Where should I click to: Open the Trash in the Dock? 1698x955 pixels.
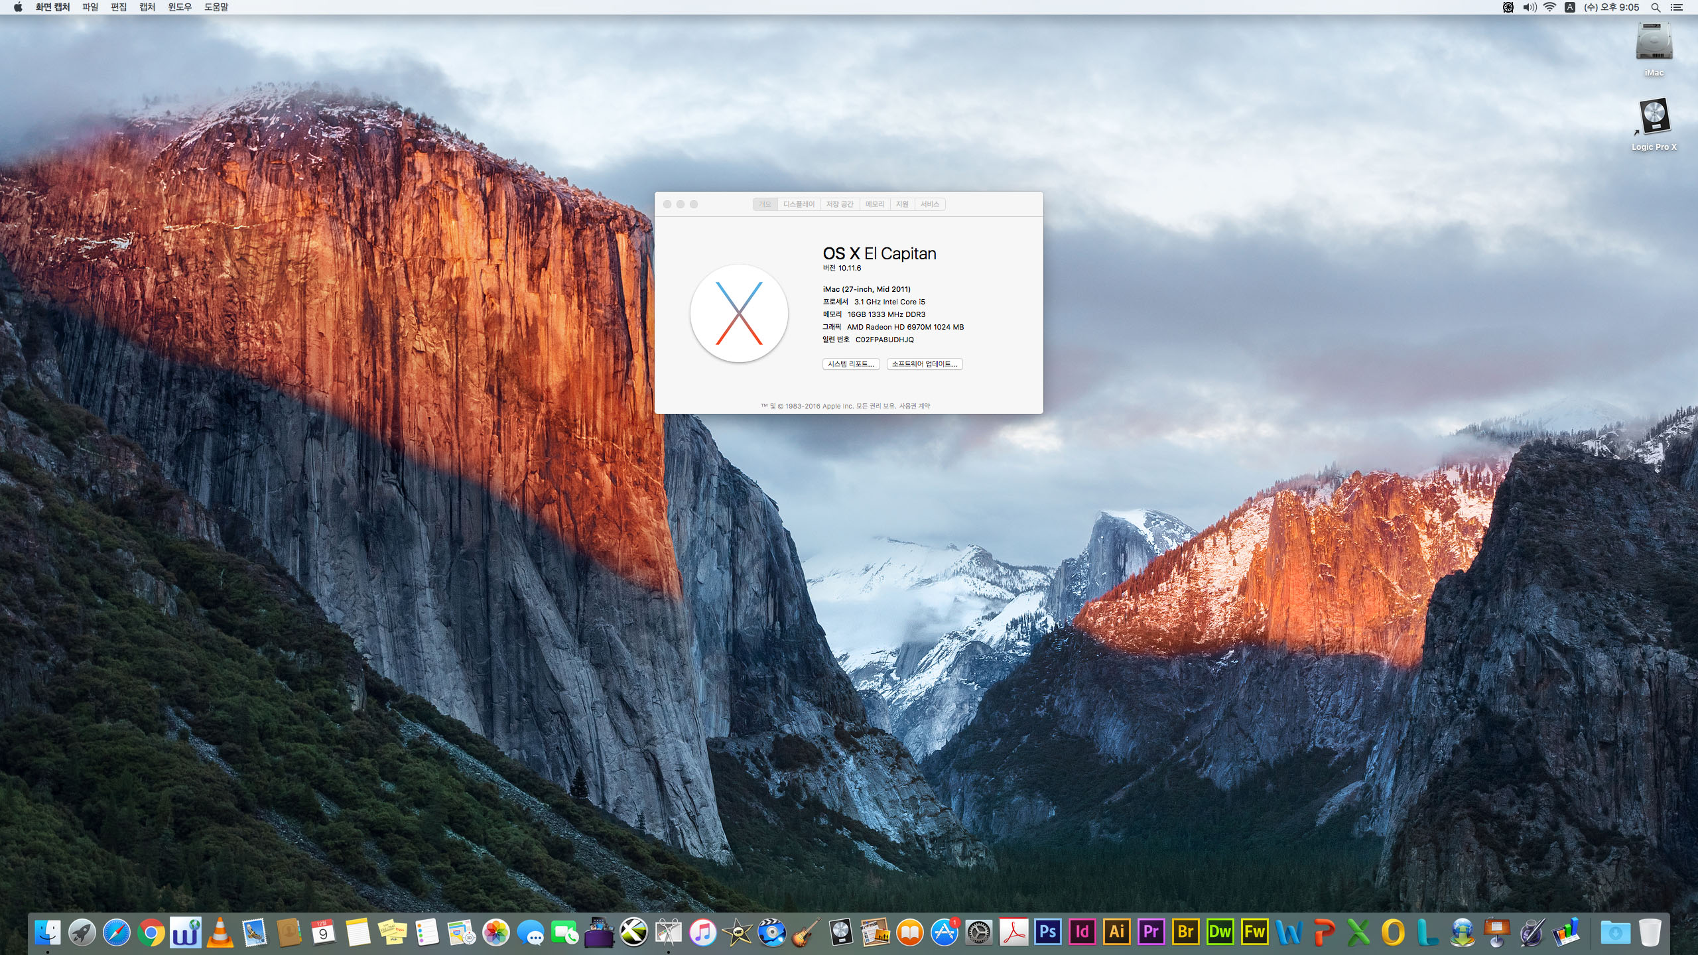(x=1650, y=932)
